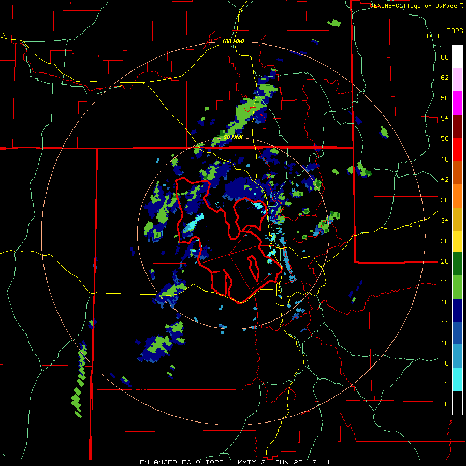
Task: Click the magenta swatch near 58
Action: tap(457, 103)
